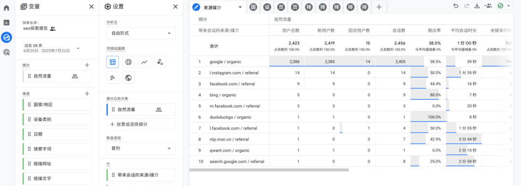The width and height of the screenshot is (521, 186).
Task: Close the 设置 panel
Action: tap(176, 7)
